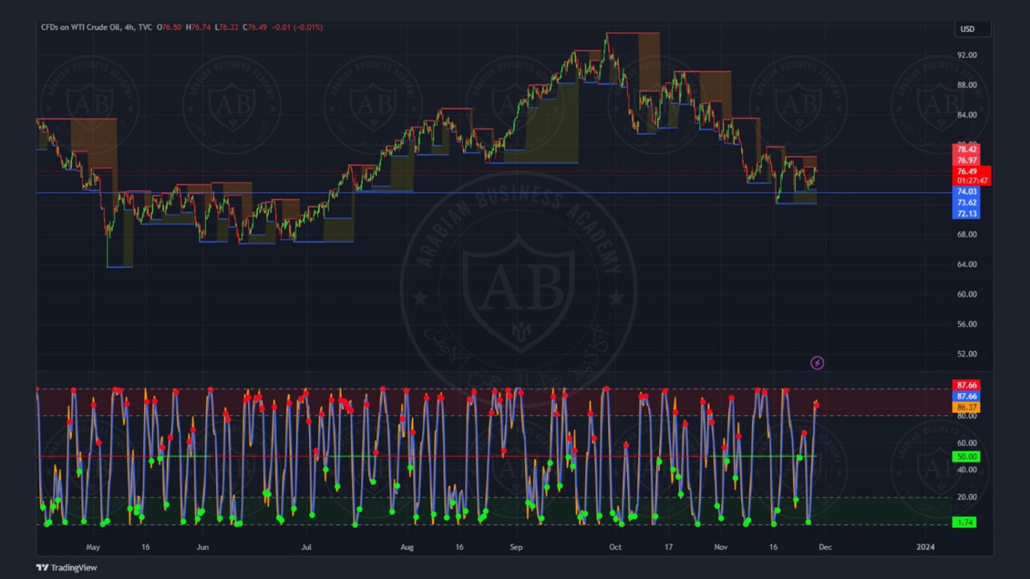The height and width of the screenshot is (579, 1030).
Task: Select the blue 72.13 price label
Action: tap(966, 214)
